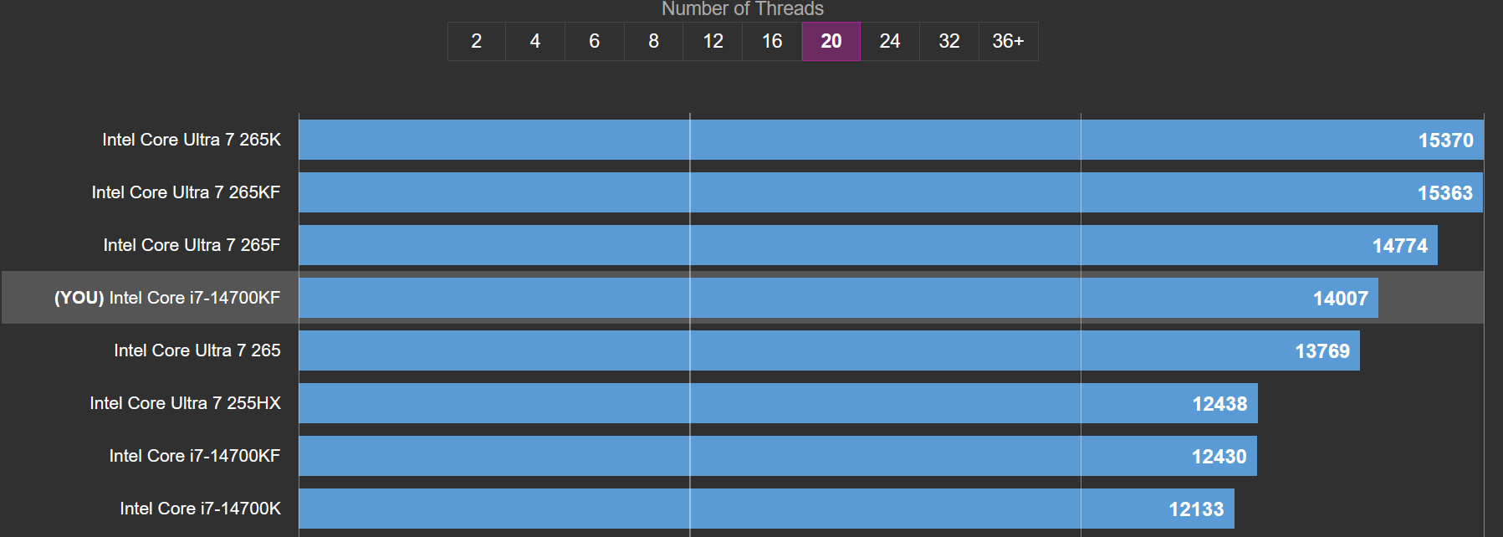This screenshot has height=537, width=1503.
Task: Show results for 32 threads
Action: (949, 41)
